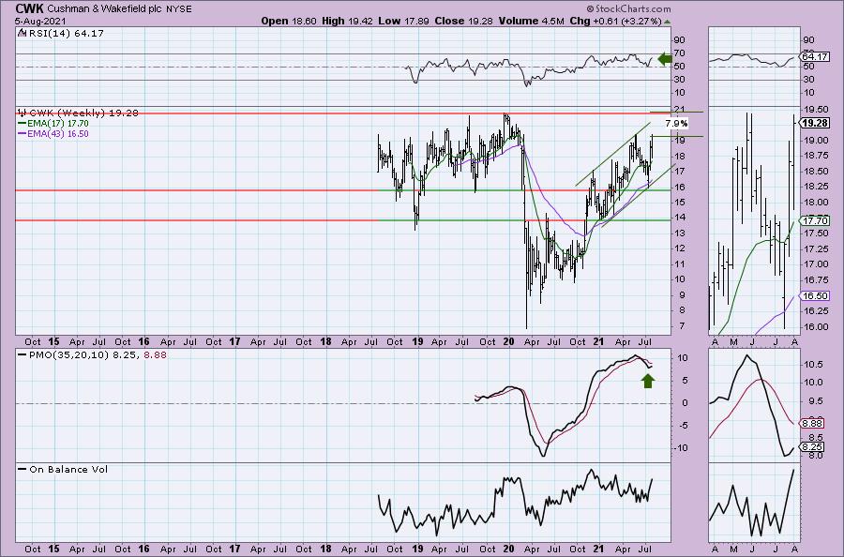Click the 16.00 label on the zoom price axis
This screenshot has height=557, width=844.
click(x=815, y=326)
